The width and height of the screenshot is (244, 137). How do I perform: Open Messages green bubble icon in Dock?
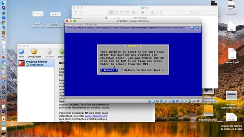(3, 67)
